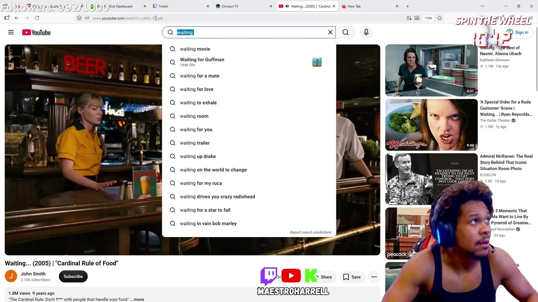Click the 110% zoom level indicator
This screenshot has height=302, width=538.
428,18
